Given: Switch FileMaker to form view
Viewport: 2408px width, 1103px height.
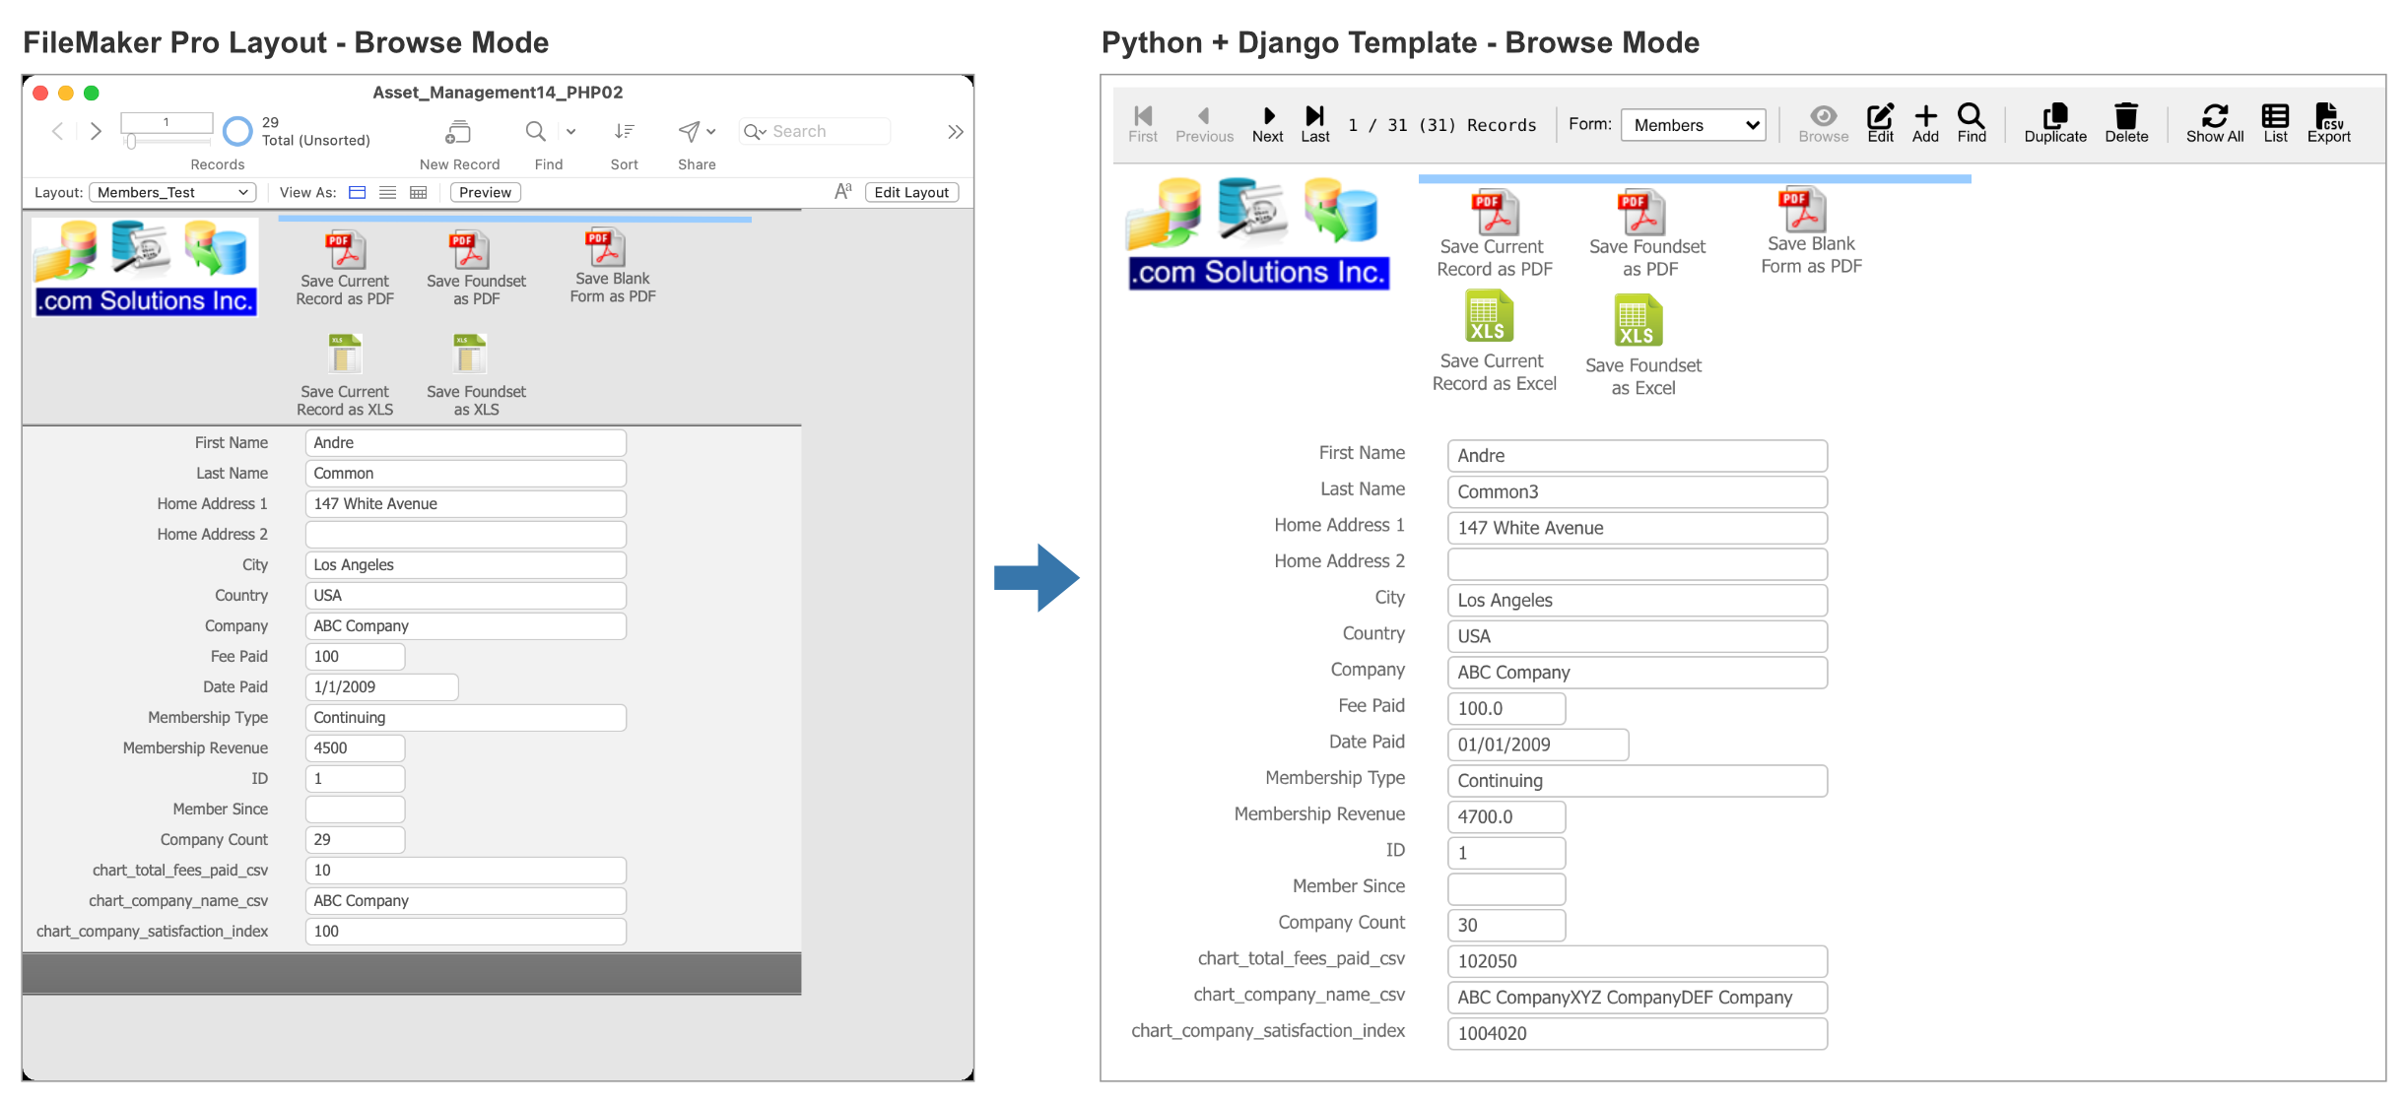Looking at the screenshot, I should [x=358, y=192].
